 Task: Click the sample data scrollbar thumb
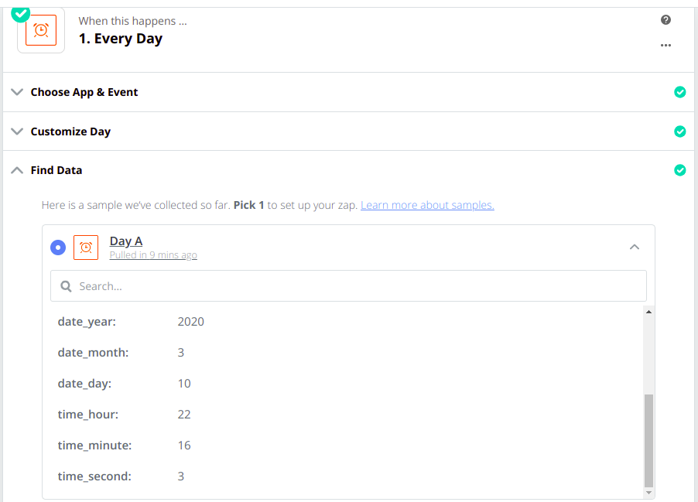[649, 441]
